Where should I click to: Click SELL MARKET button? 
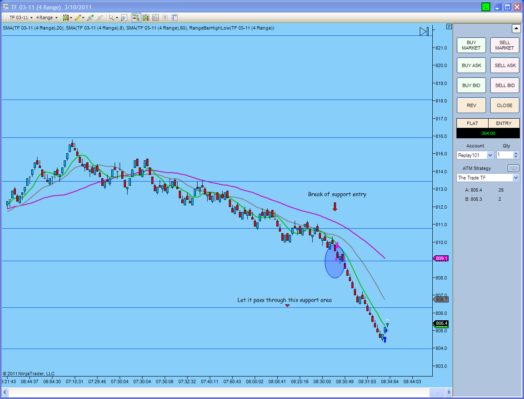click(x=504, y=45)
